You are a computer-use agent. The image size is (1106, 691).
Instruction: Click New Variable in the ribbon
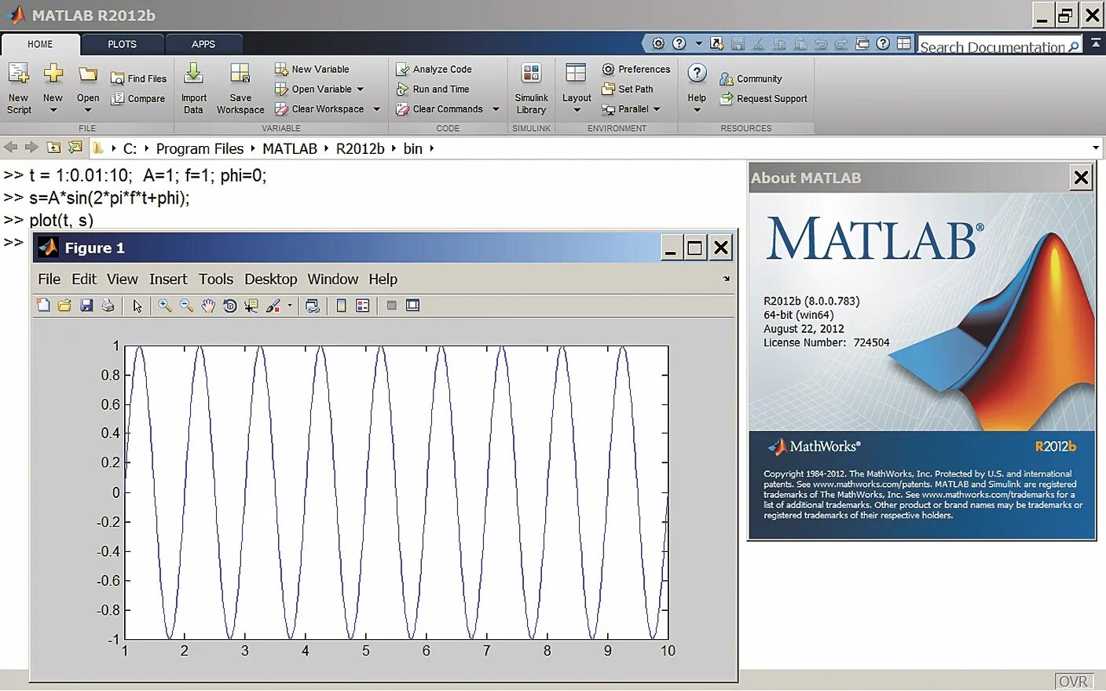(312, 69)
